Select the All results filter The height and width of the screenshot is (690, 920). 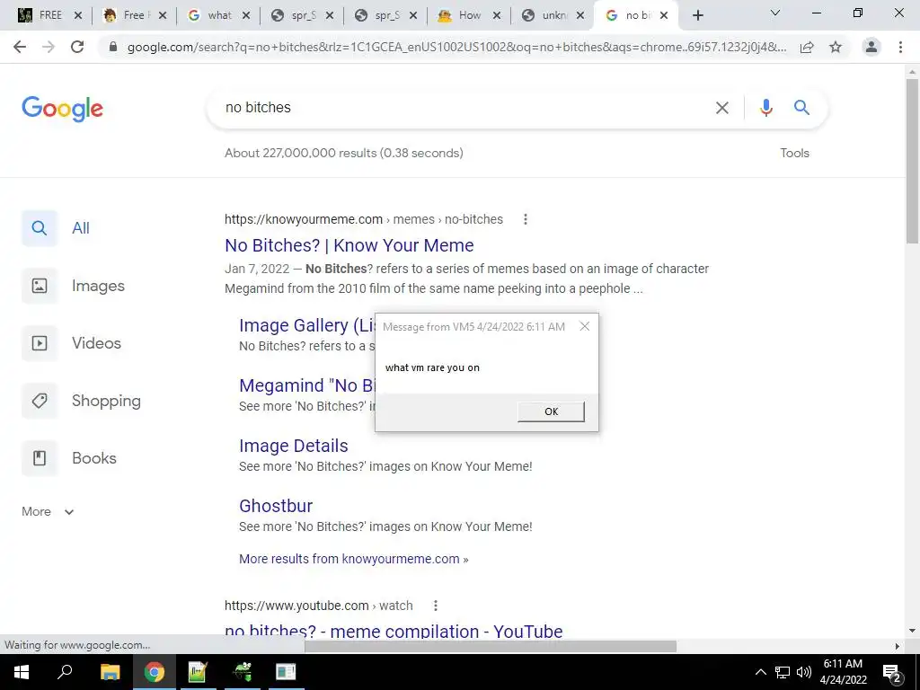point(57,228)
